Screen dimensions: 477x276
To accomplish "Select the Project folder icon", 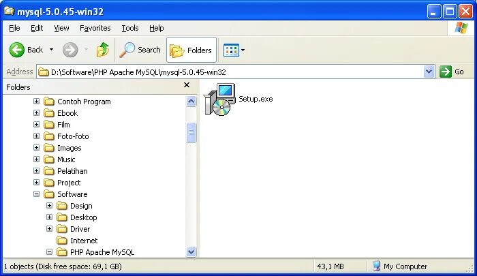I will (x=49, y=182).
